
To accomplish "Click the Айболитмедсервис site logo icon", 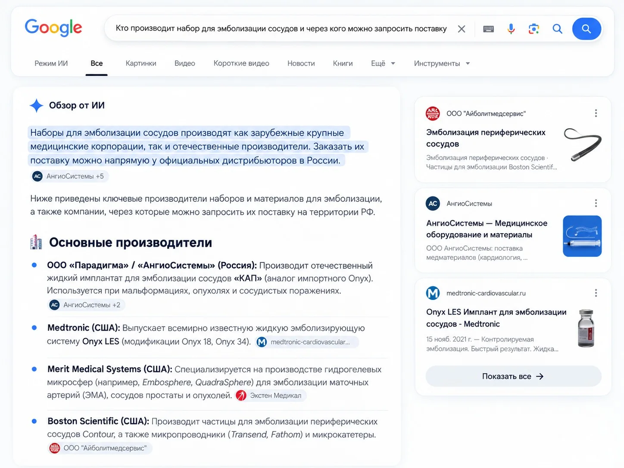I will click(433, 113).
